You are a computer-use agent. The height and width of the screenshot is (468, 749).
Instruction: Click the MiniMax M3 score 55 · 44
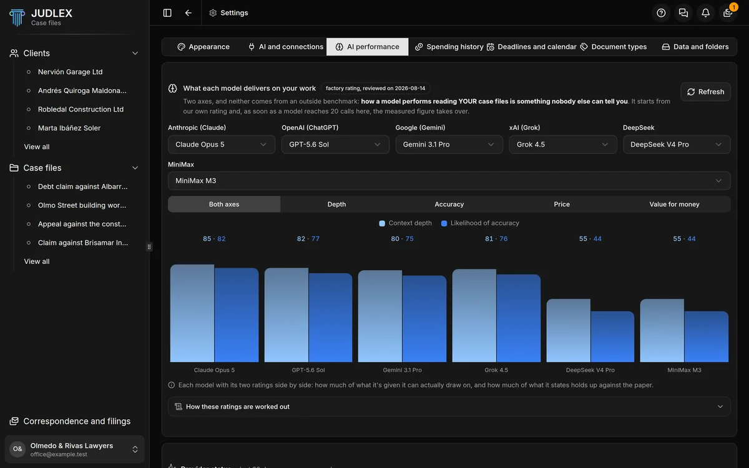coord(684,239)
